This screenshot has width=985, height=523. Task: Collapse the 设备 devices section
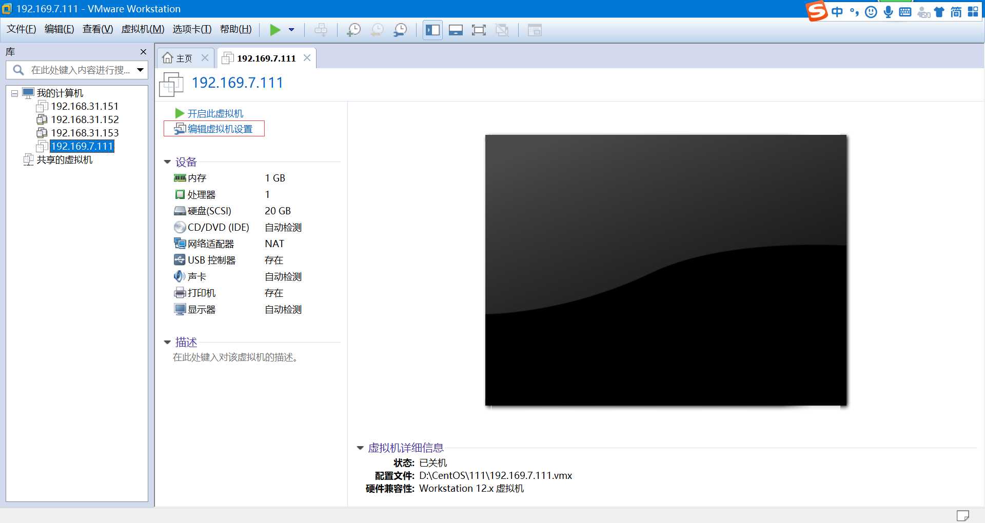167,162
